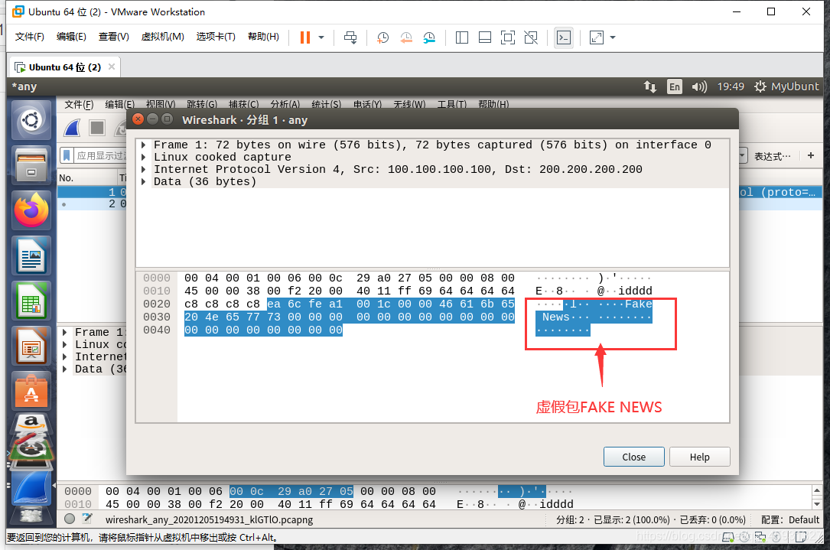Expand Linux cooked capture node in dialog
This screenshot has width=830, height=550.
coord(144,158)
